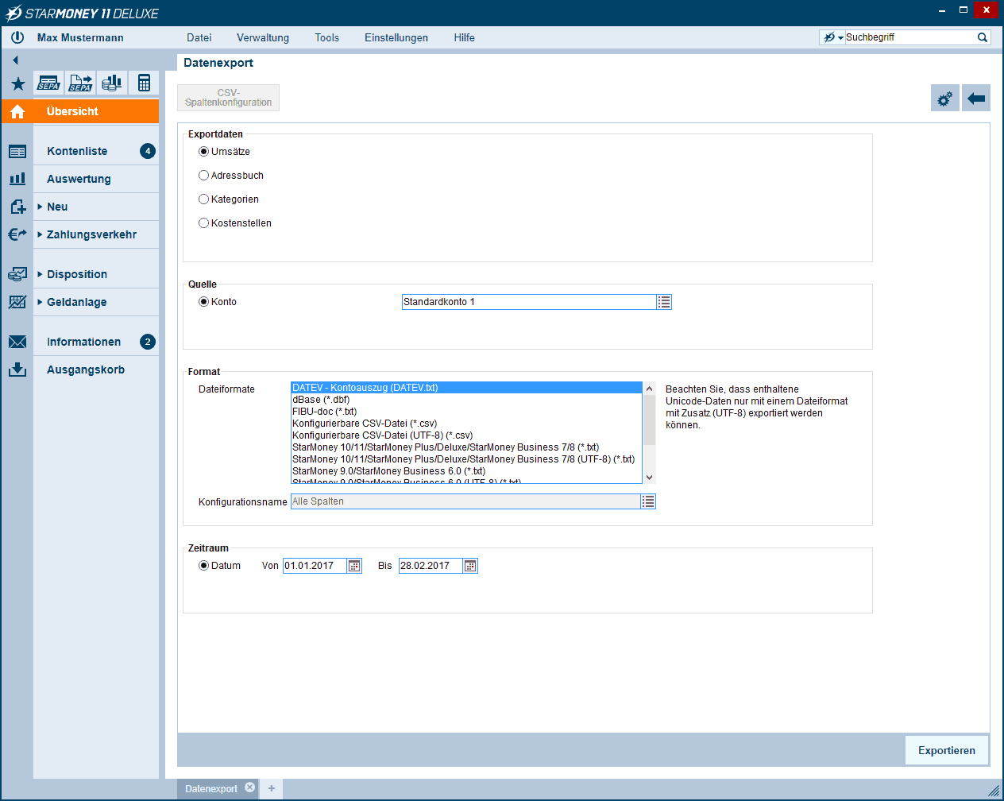This screenshot has width=1004, height=801.
Task: Click the Ausgangskorb download tray icon
Action: tap(17, 370)
